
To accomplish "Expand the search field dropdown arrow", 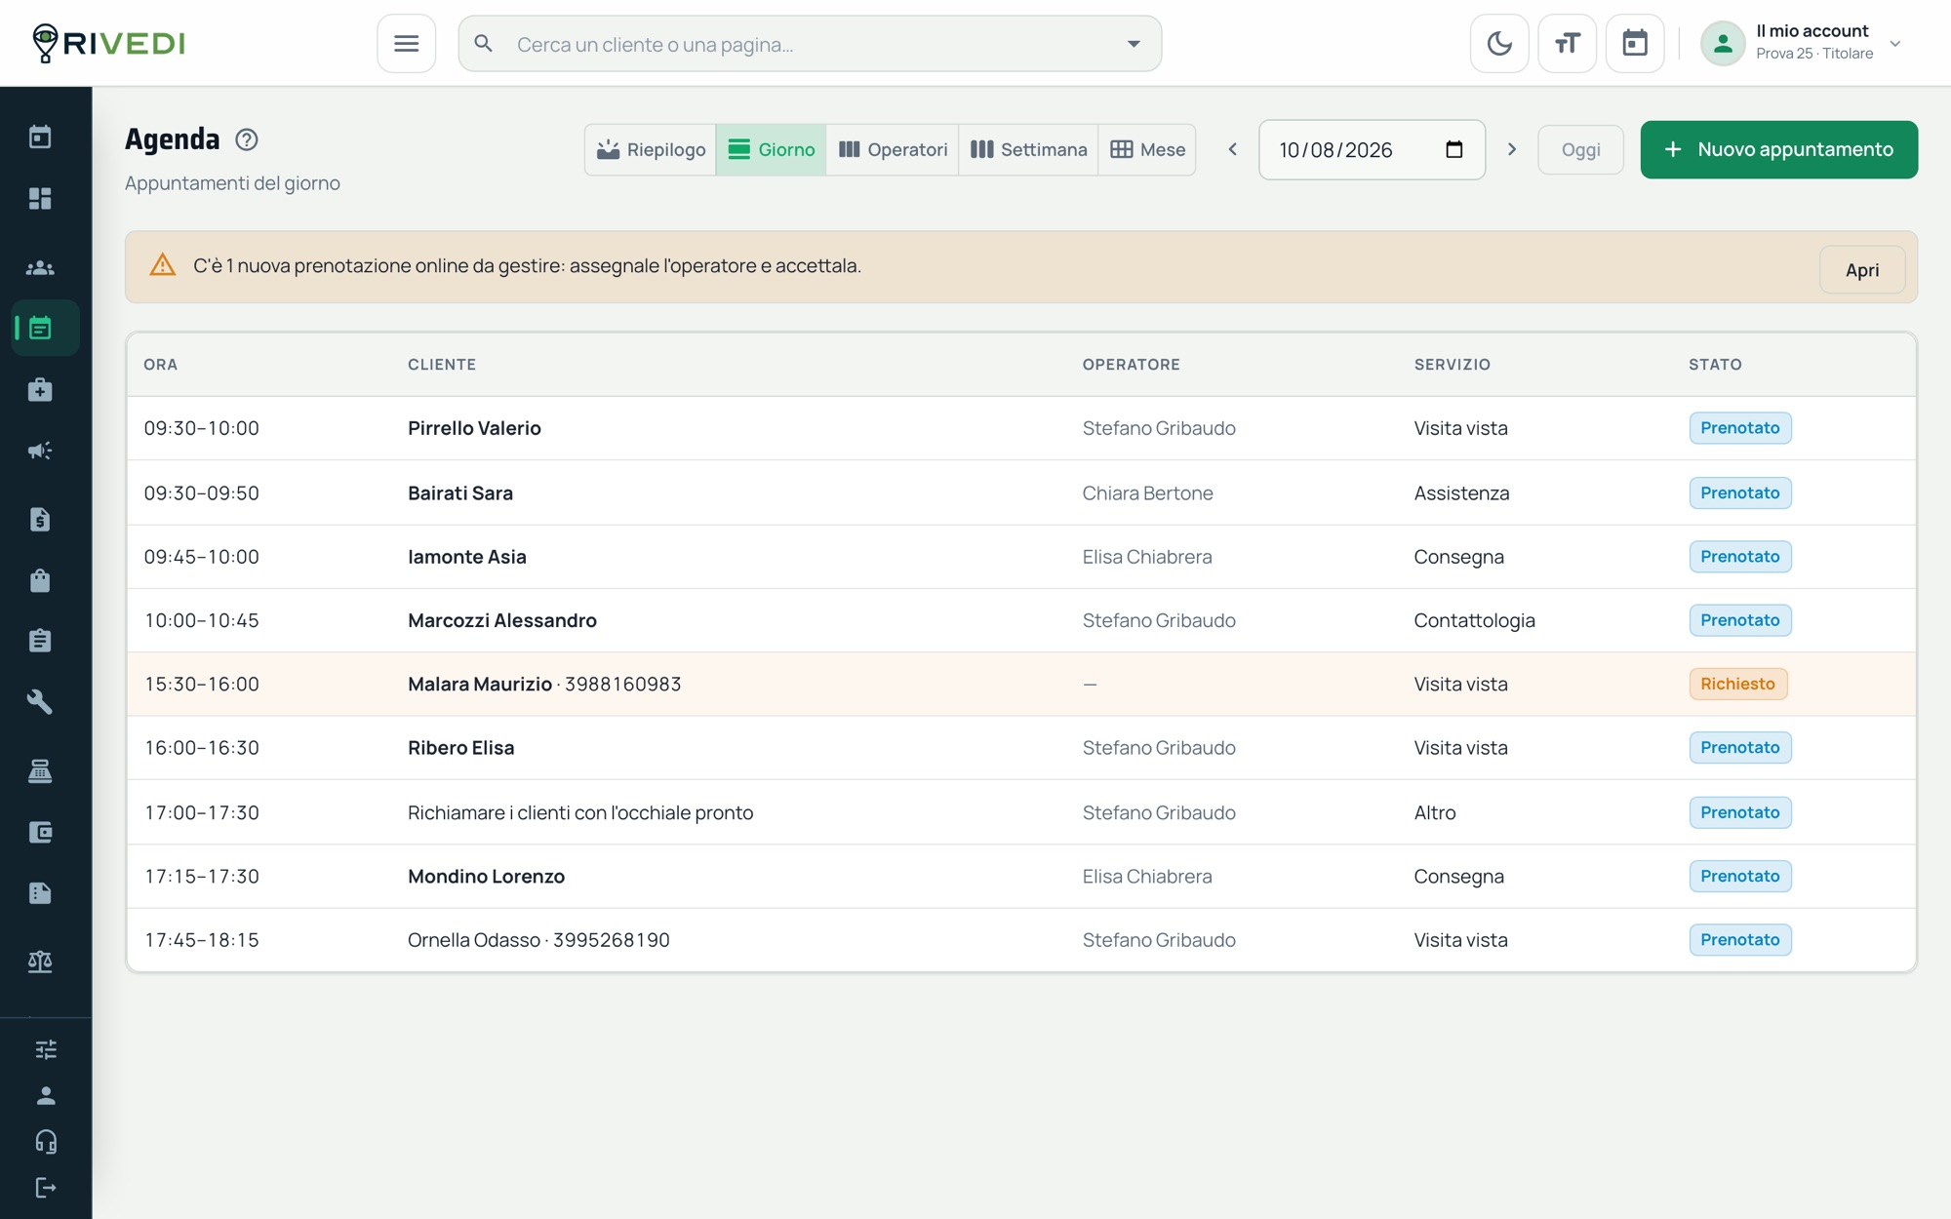I will click(x=1134, y=44).
